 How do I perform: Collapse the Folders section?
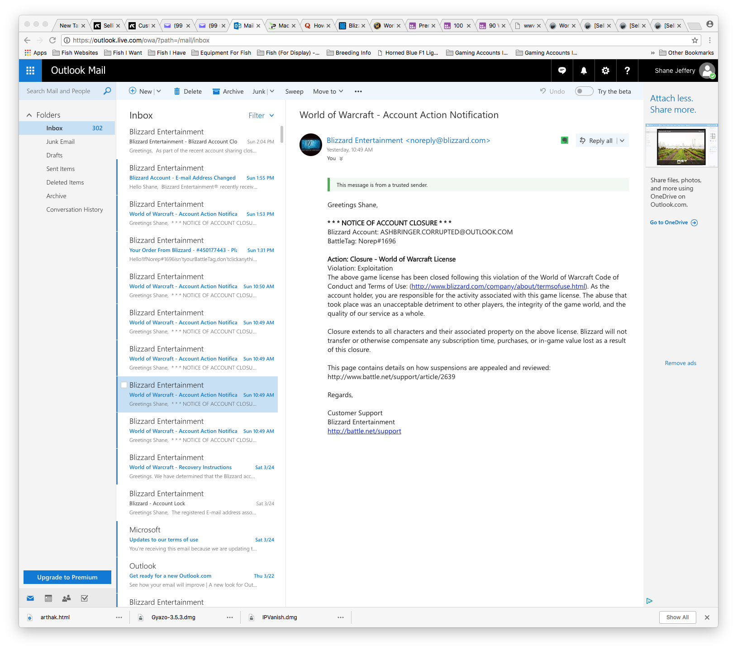point(29,115)
